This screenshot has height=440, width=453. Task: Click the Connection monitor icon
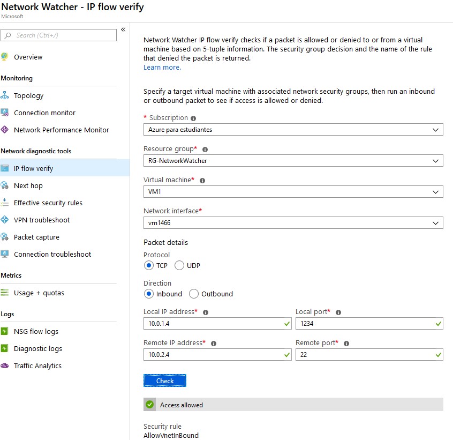(5, 113)
